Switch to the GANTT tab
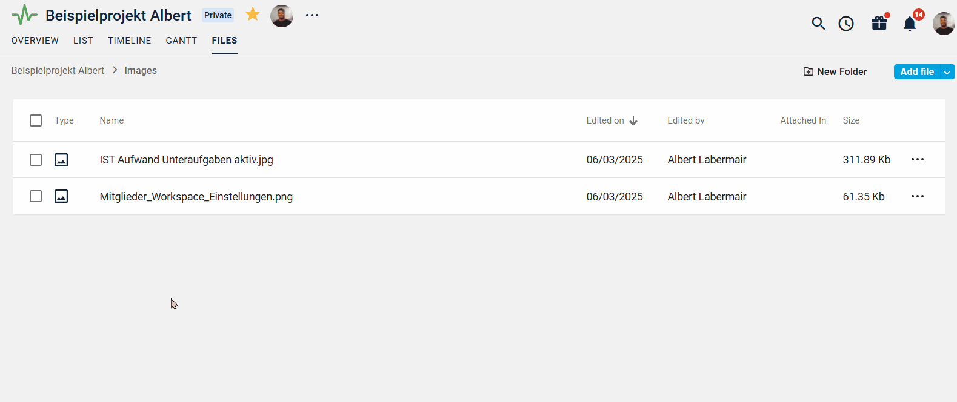The image size is (957, 402). coord(181,41)
